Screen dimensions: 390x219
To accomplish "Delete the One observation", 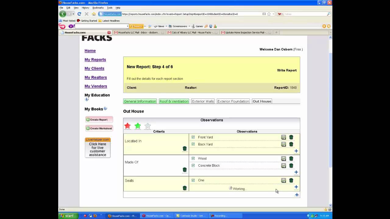I will (291, 180).
